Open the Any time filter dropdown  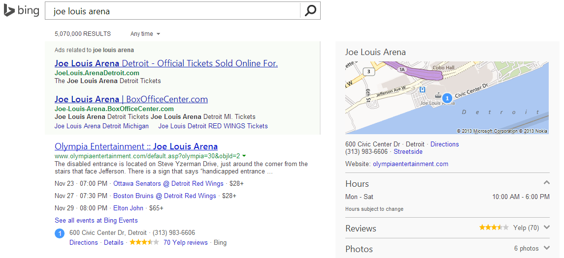pyautogui.click(x=145, y=34)
